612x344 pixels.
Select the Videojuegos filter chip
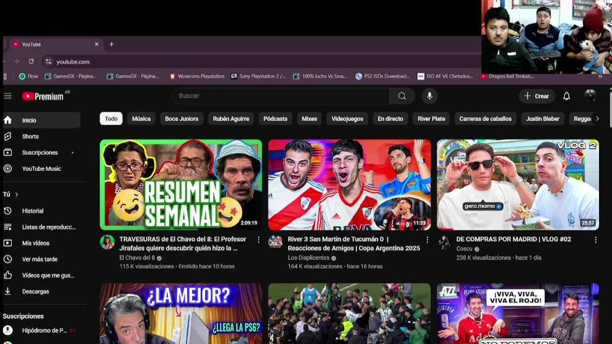[348, 119]
